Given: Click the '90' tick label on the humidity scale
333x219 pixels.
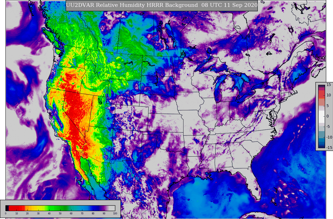Looking at the screenshot, I should [x=104, y=214].
